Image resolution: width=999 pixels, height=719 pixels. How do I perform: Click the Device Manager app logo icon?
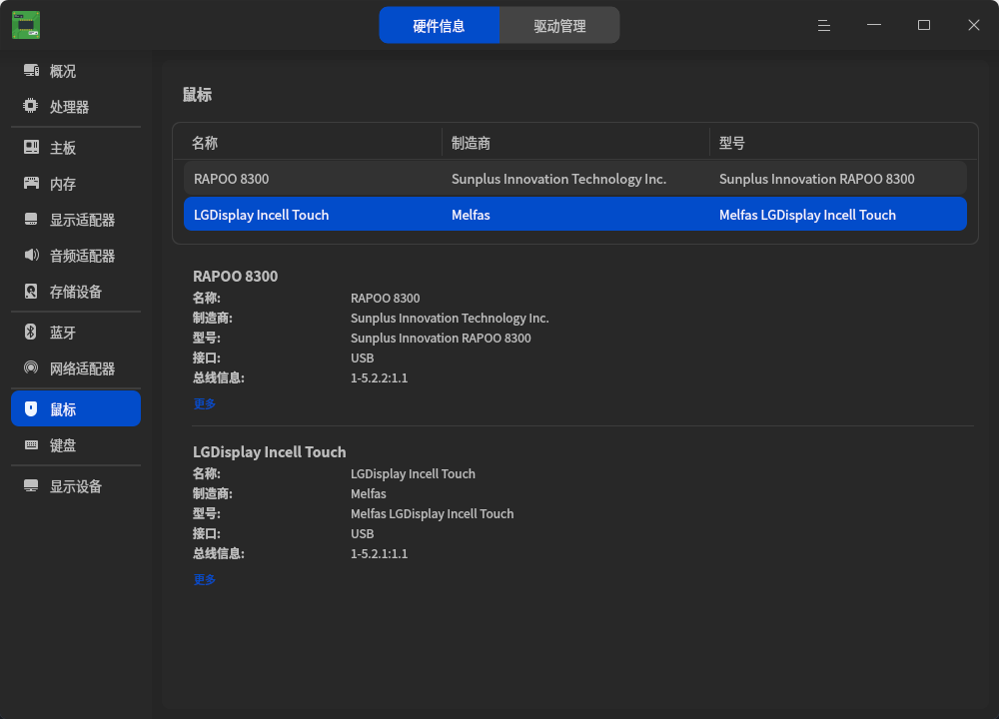[26, 25]
